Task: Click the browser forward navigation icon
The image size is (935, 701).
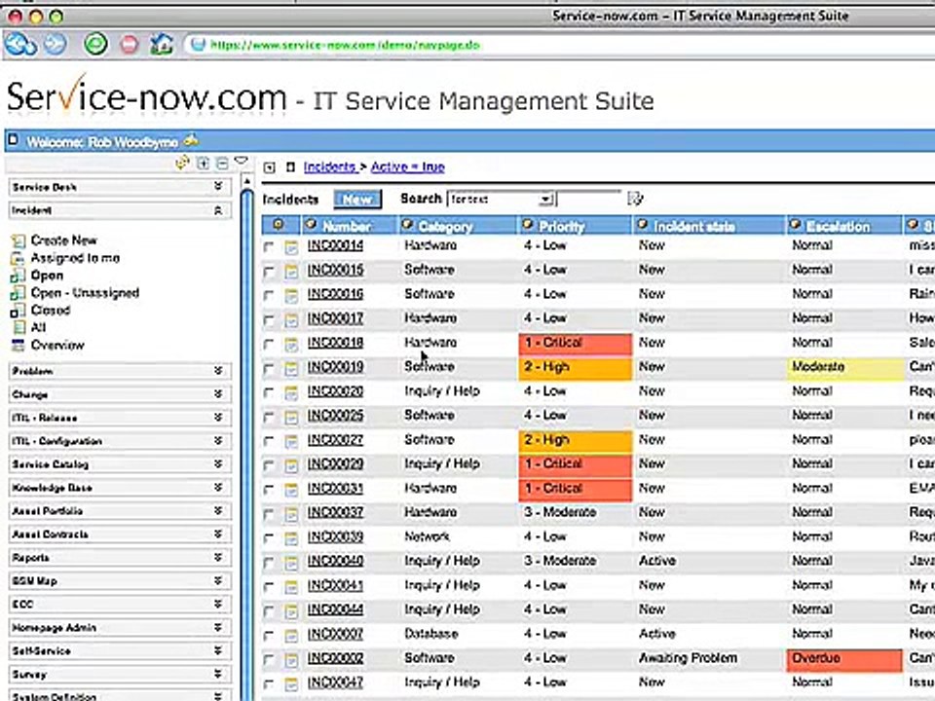Action: (55, 44)
